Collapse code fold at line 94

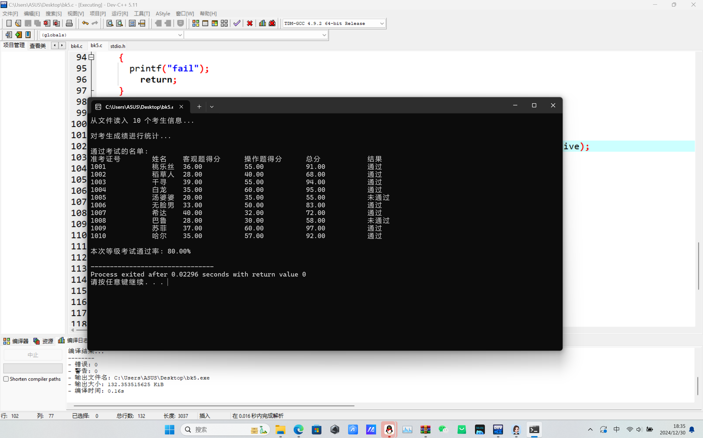click(x=91, y=57)
